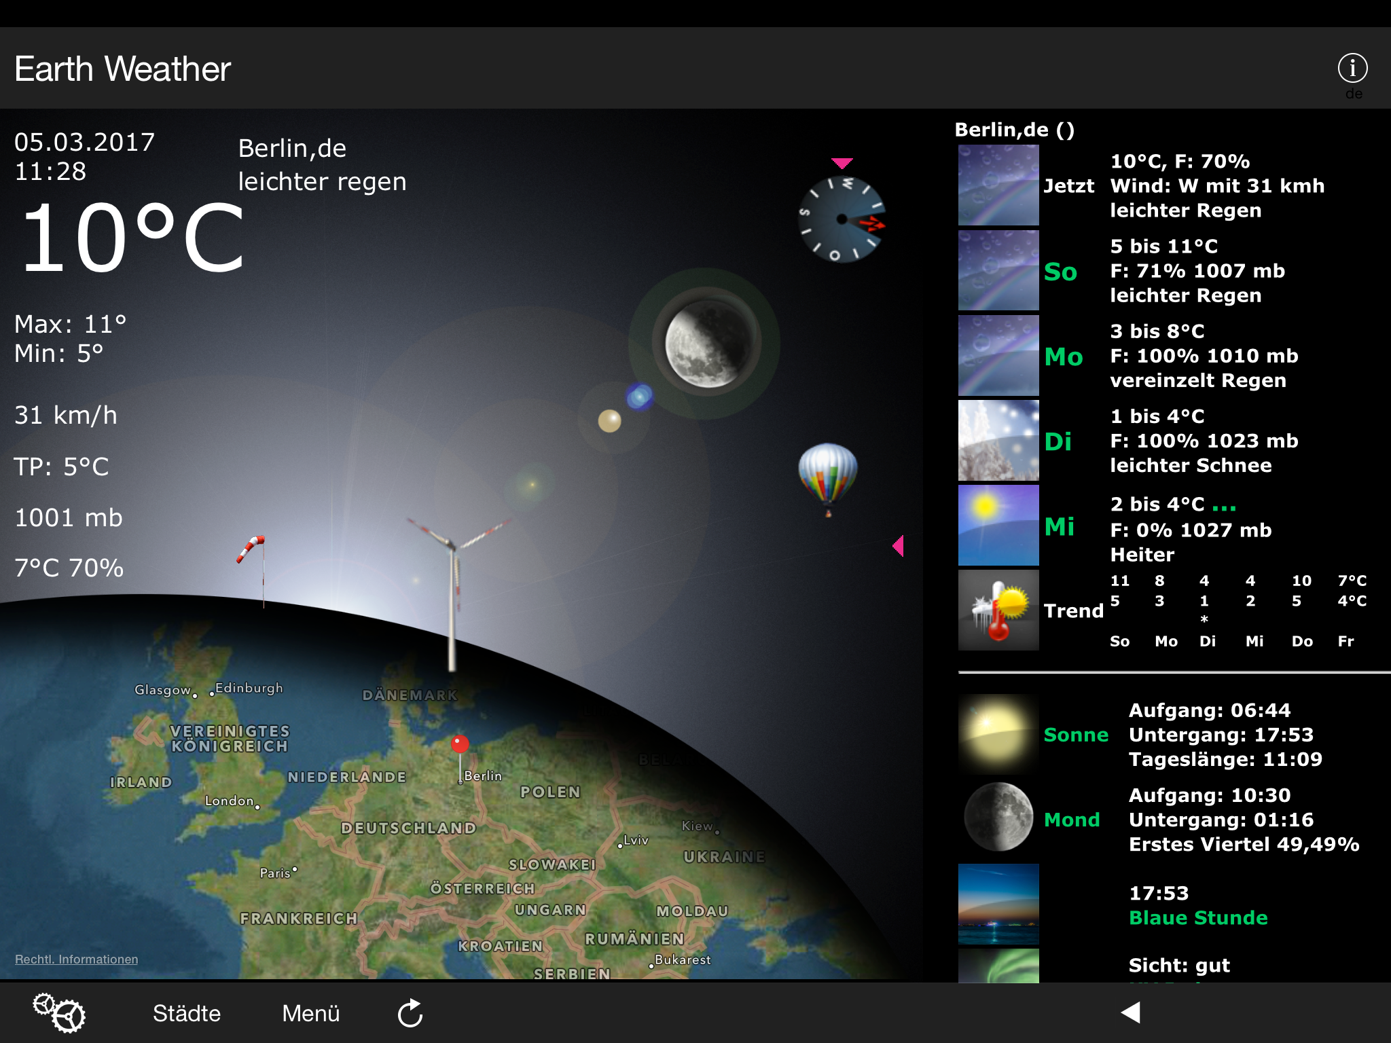
Task: Tap the Blaue Stunde twilight thumbnail
Action: pos(998,904)
